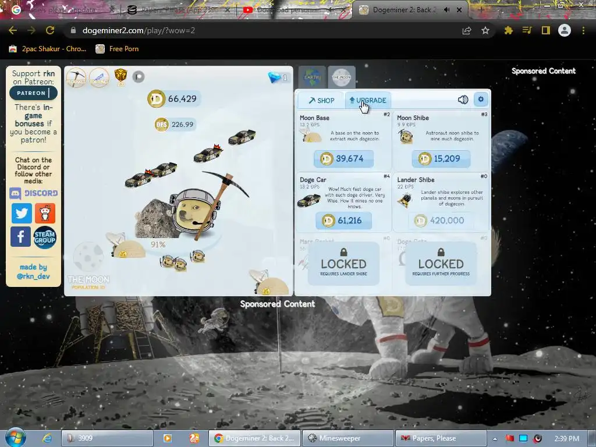Travel to the Earth planet tab
This screenshot has height=447, width=596.
[312, 77]
